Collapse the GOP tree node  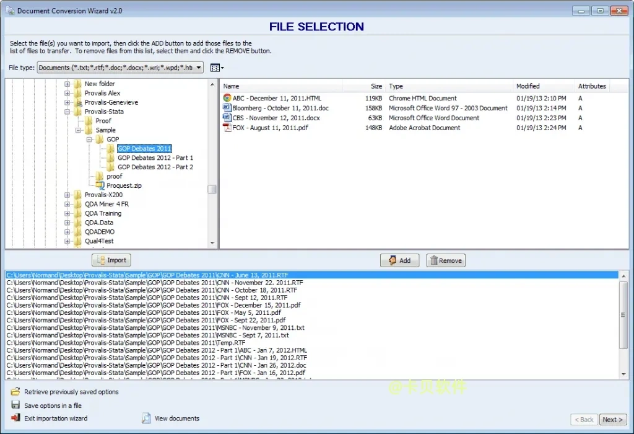tap(89, 139)
